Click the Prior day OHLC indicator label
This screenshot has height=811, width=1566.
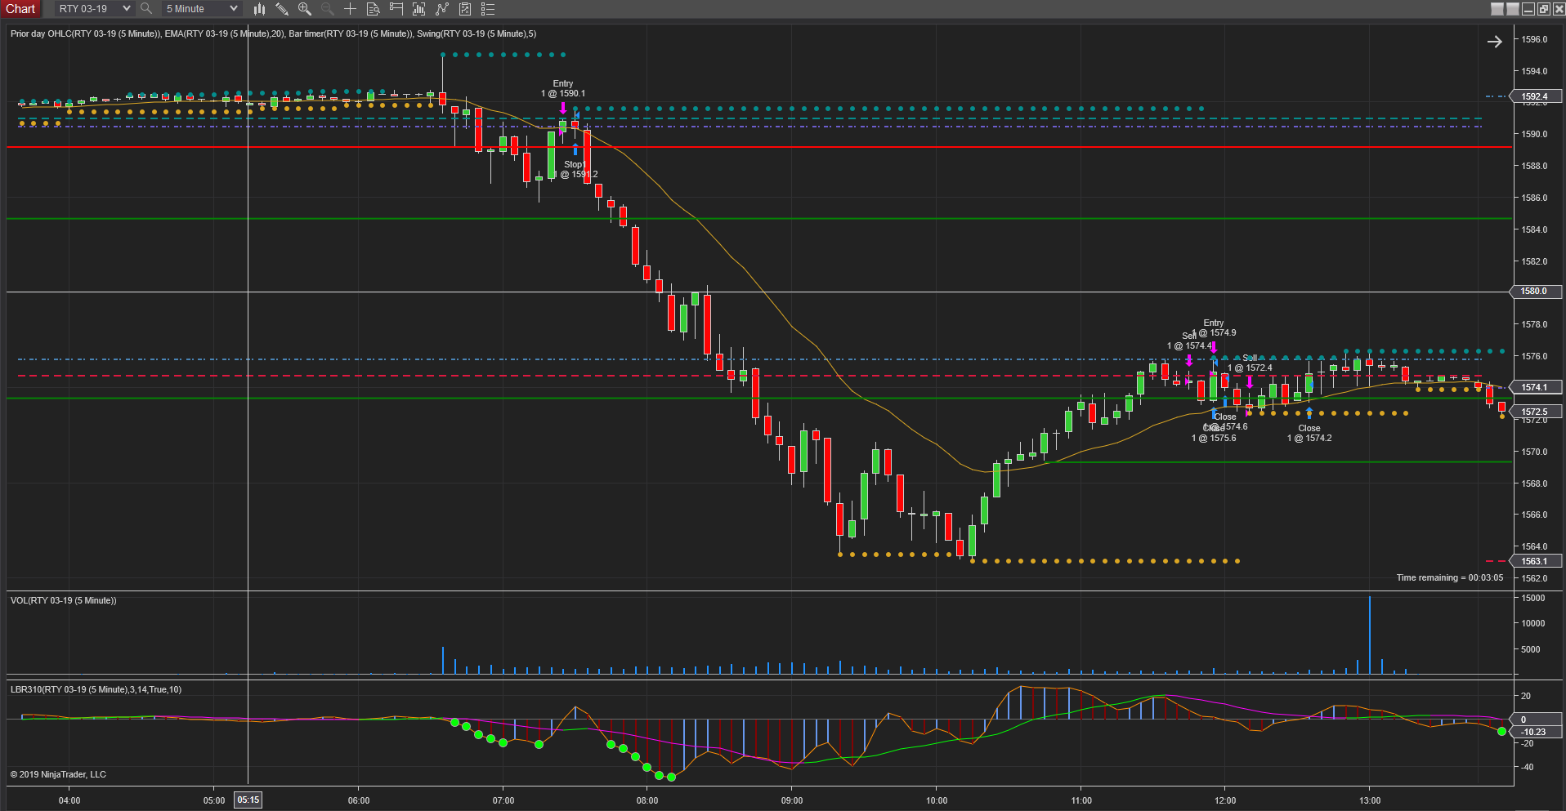[86, 33]
